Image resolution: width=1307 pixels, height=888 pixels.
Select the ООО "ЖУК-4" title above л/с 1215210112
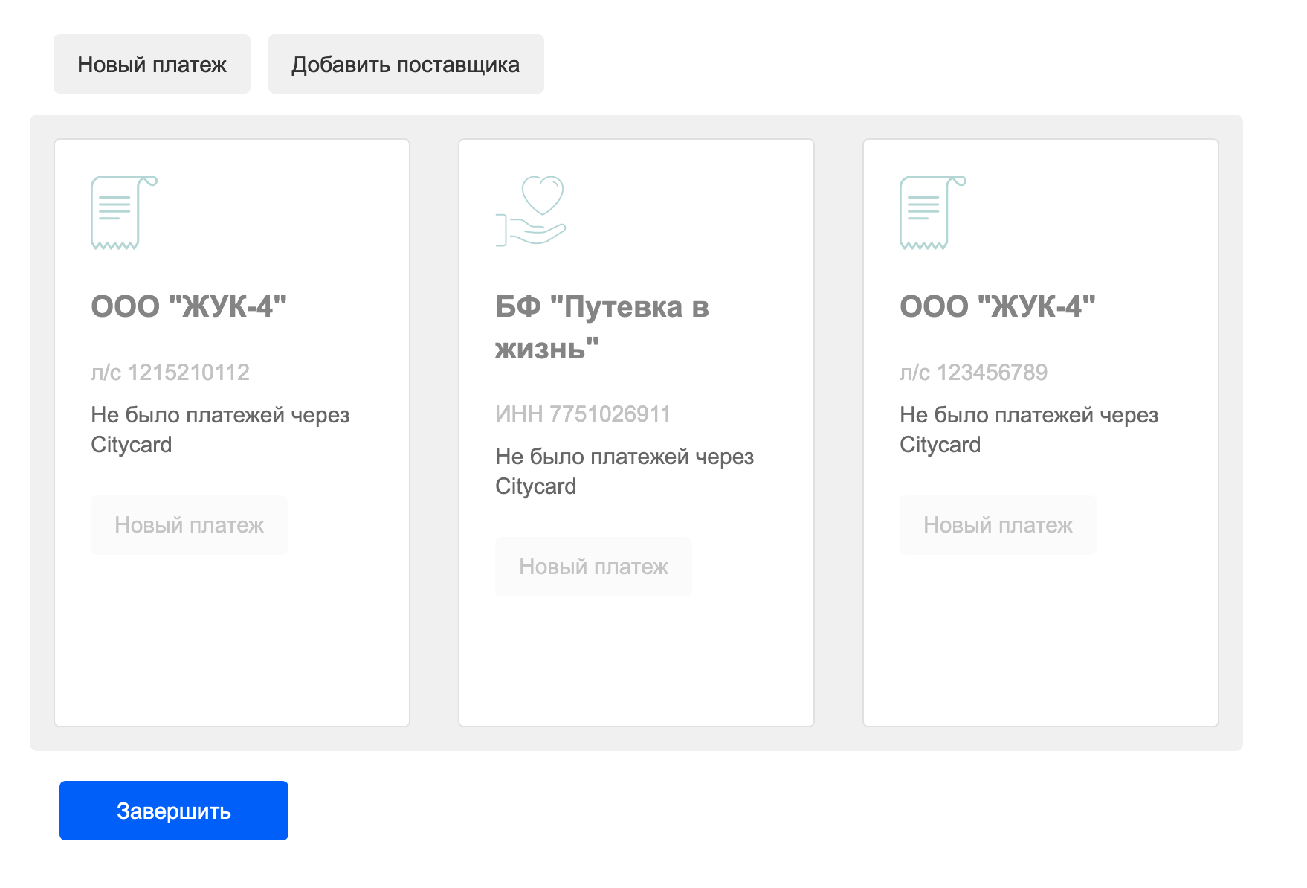189,306
